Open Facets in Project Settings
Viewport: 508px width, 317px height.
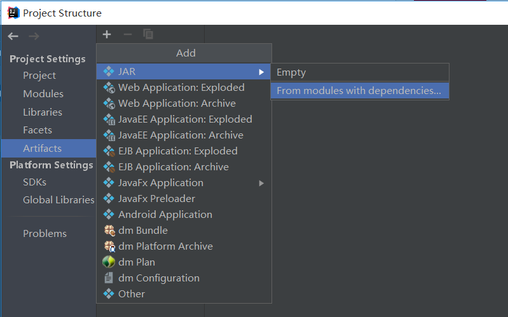pyautogui.click(x=38, y=130)
